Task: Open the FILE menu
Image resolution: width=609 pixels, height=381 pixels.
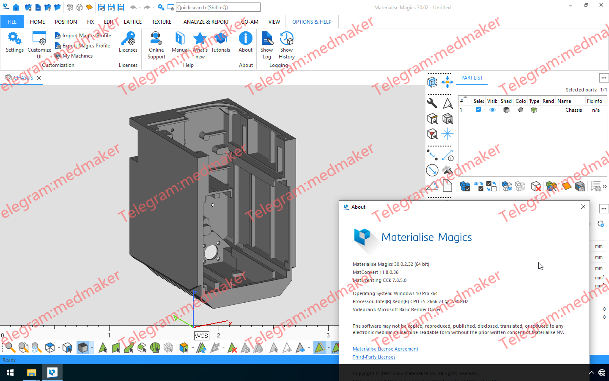Action: (x=12, y=22)
